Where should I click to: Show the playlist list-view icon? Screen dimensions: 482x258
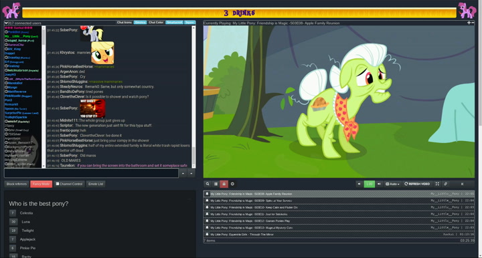click(x=216, y=184)
